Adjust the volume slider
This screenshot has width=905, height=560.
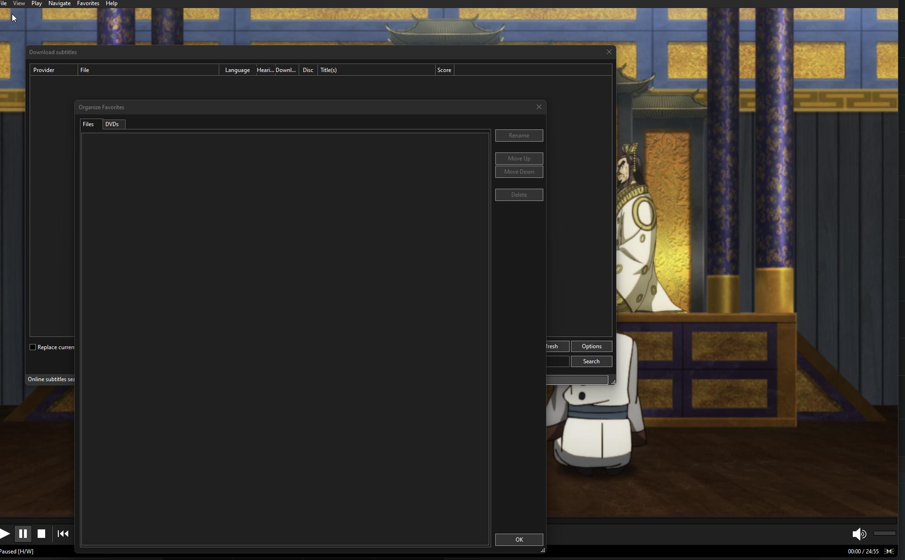pyautogui.click(x=884, y=534)
